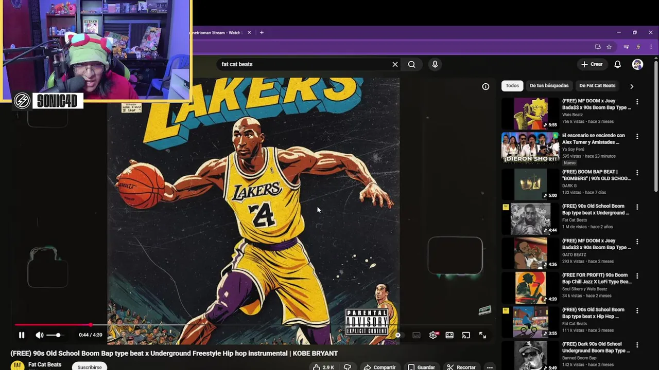659x370 pixels.
Task: Open Chrome profile avatar
Action: (639, 47)
